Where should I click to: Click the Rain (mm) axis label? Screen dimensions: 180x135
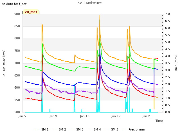point(176,63)
